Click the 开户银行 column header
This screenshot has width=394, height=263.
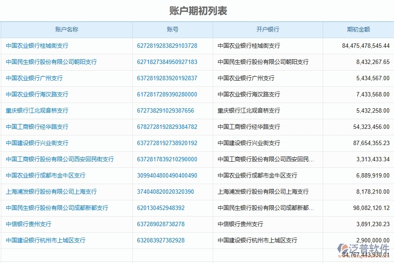coord(267,29)
